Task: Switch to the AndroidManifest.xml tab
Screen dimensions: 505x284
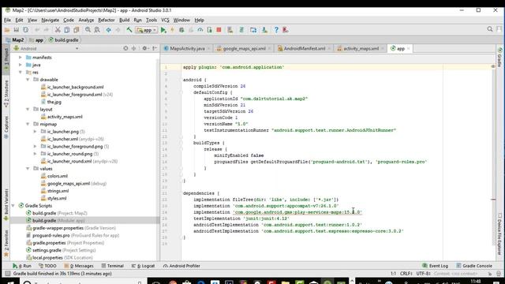Action: pyautogui.click(x=305, y=49)
